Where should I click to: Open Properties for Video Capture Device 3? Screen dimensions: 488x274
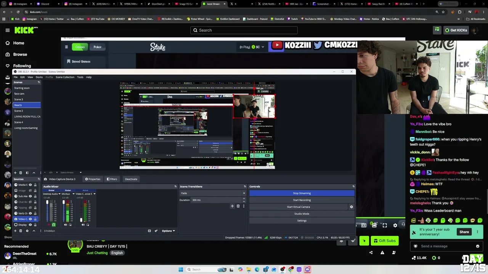(93, 179)
